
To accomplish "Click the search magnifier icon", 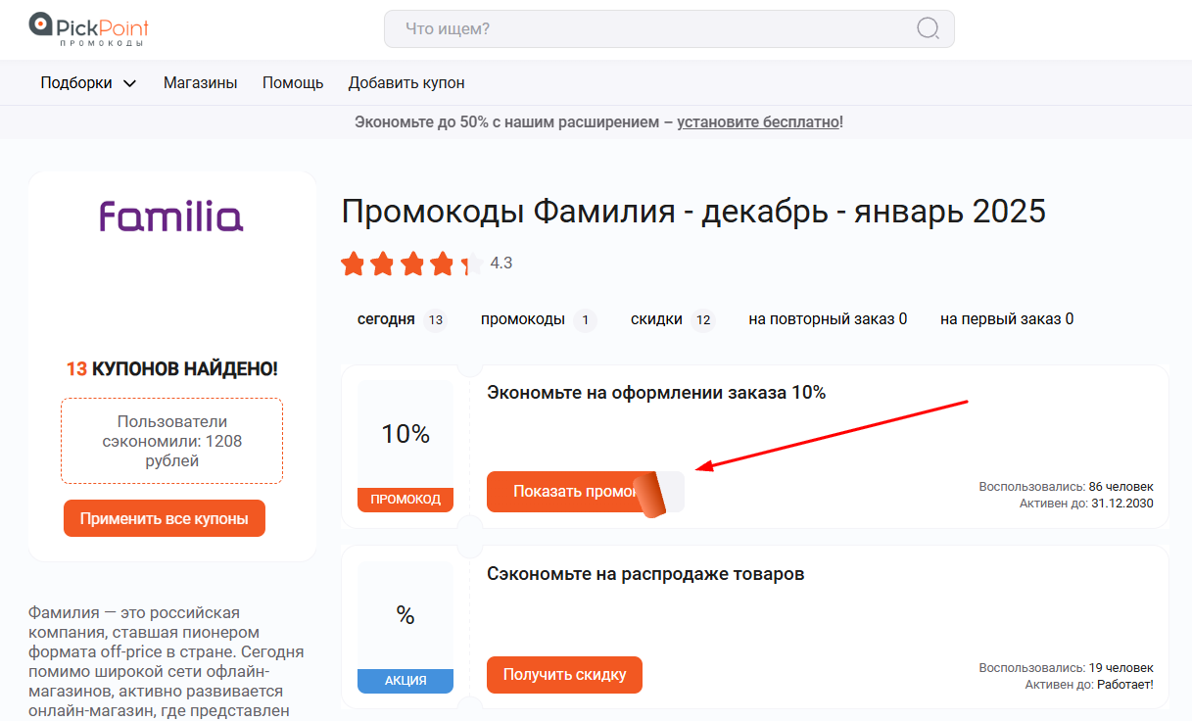I will [x=927, y=28].
